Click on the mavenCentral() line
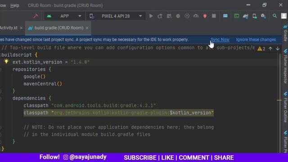 [x=43, y=84]
